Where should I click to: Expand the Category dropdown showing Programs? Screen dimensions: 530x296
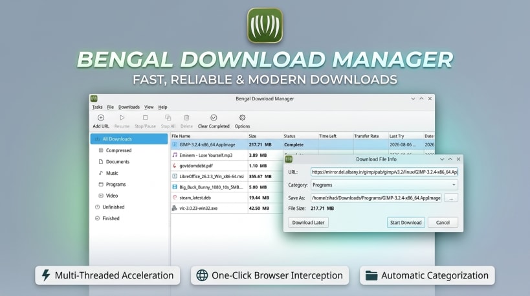coord(384,185)
